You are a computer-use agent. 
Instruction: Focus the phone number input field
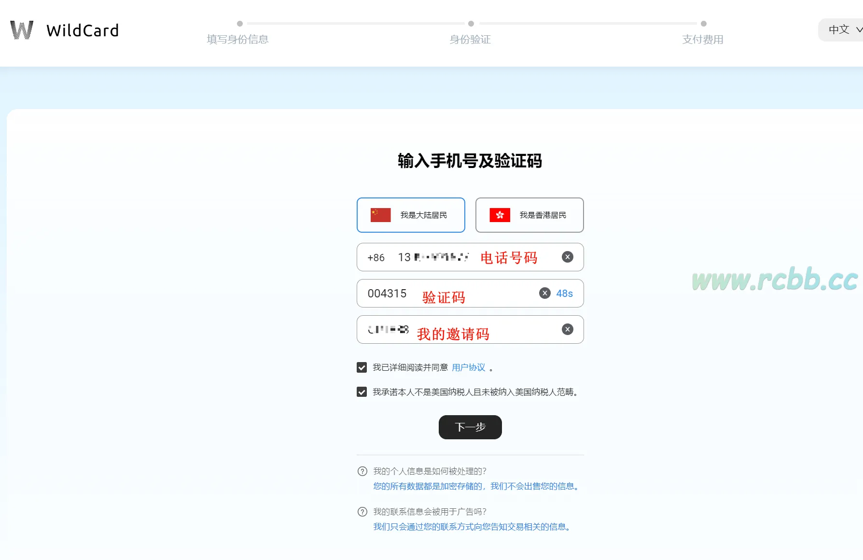tap(470, 257)
